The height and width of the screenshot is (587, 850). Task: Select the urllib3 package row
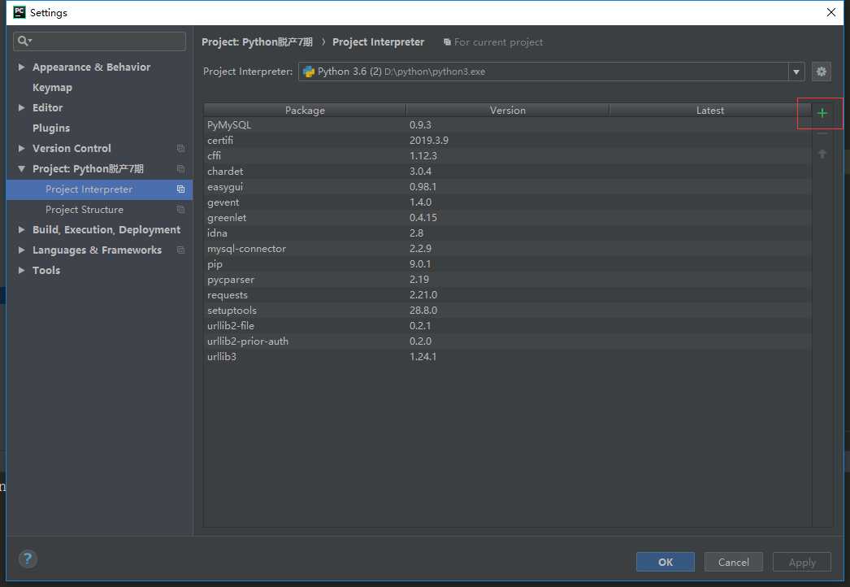(x=507, y=356)
